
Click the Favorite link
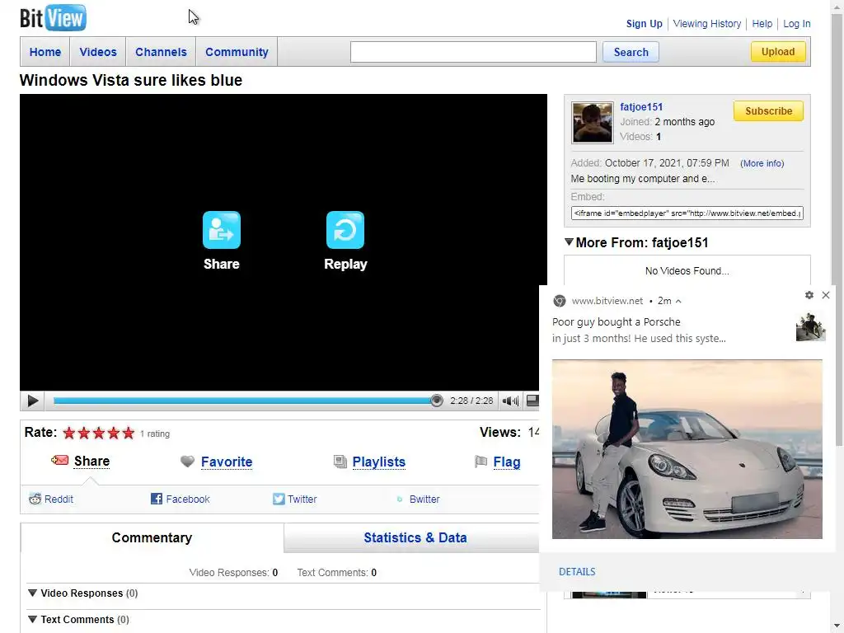point(227,462)
